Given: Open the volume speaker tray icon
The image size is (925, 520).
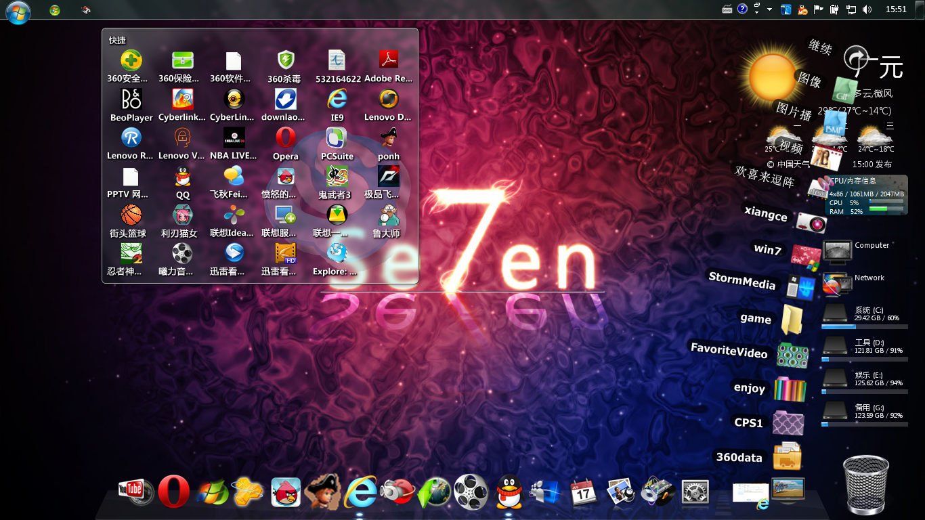Looking at the screenshot, I should [x=867, y=9].
